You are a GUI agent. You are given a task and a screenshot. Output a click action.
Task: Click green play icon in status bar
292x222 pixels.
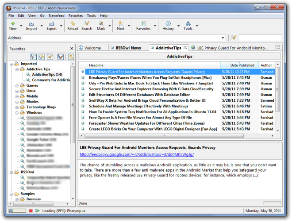click(37, 211)
